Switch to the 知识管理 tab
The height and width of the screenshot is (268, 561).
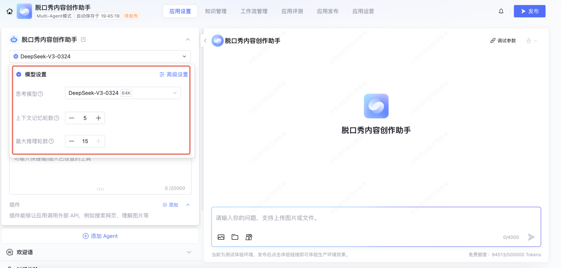tap(216, 11)
